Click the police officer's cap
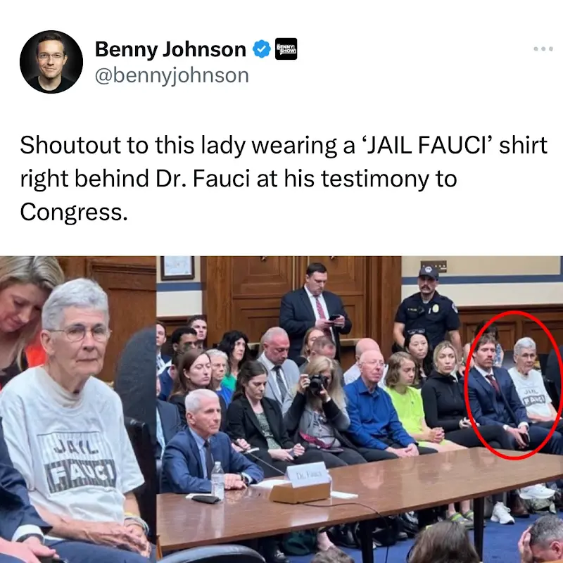563x563 pixels. tap(429, 272)
